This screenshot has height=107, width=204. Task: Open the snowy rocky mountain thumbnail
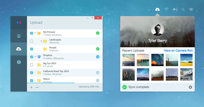tap(187, 74)
